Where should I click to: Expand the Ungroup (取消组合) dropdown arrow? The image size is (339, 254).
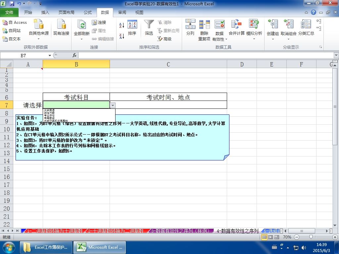pyautogui.click(x=288, y=39)
